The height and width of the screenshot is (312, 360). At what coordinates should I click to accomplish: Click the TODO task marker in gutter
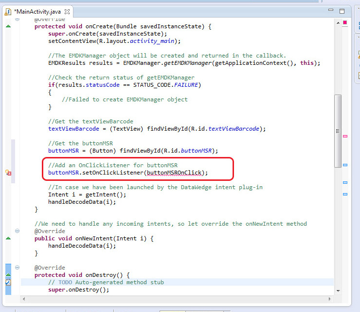[x=8, y=282]
